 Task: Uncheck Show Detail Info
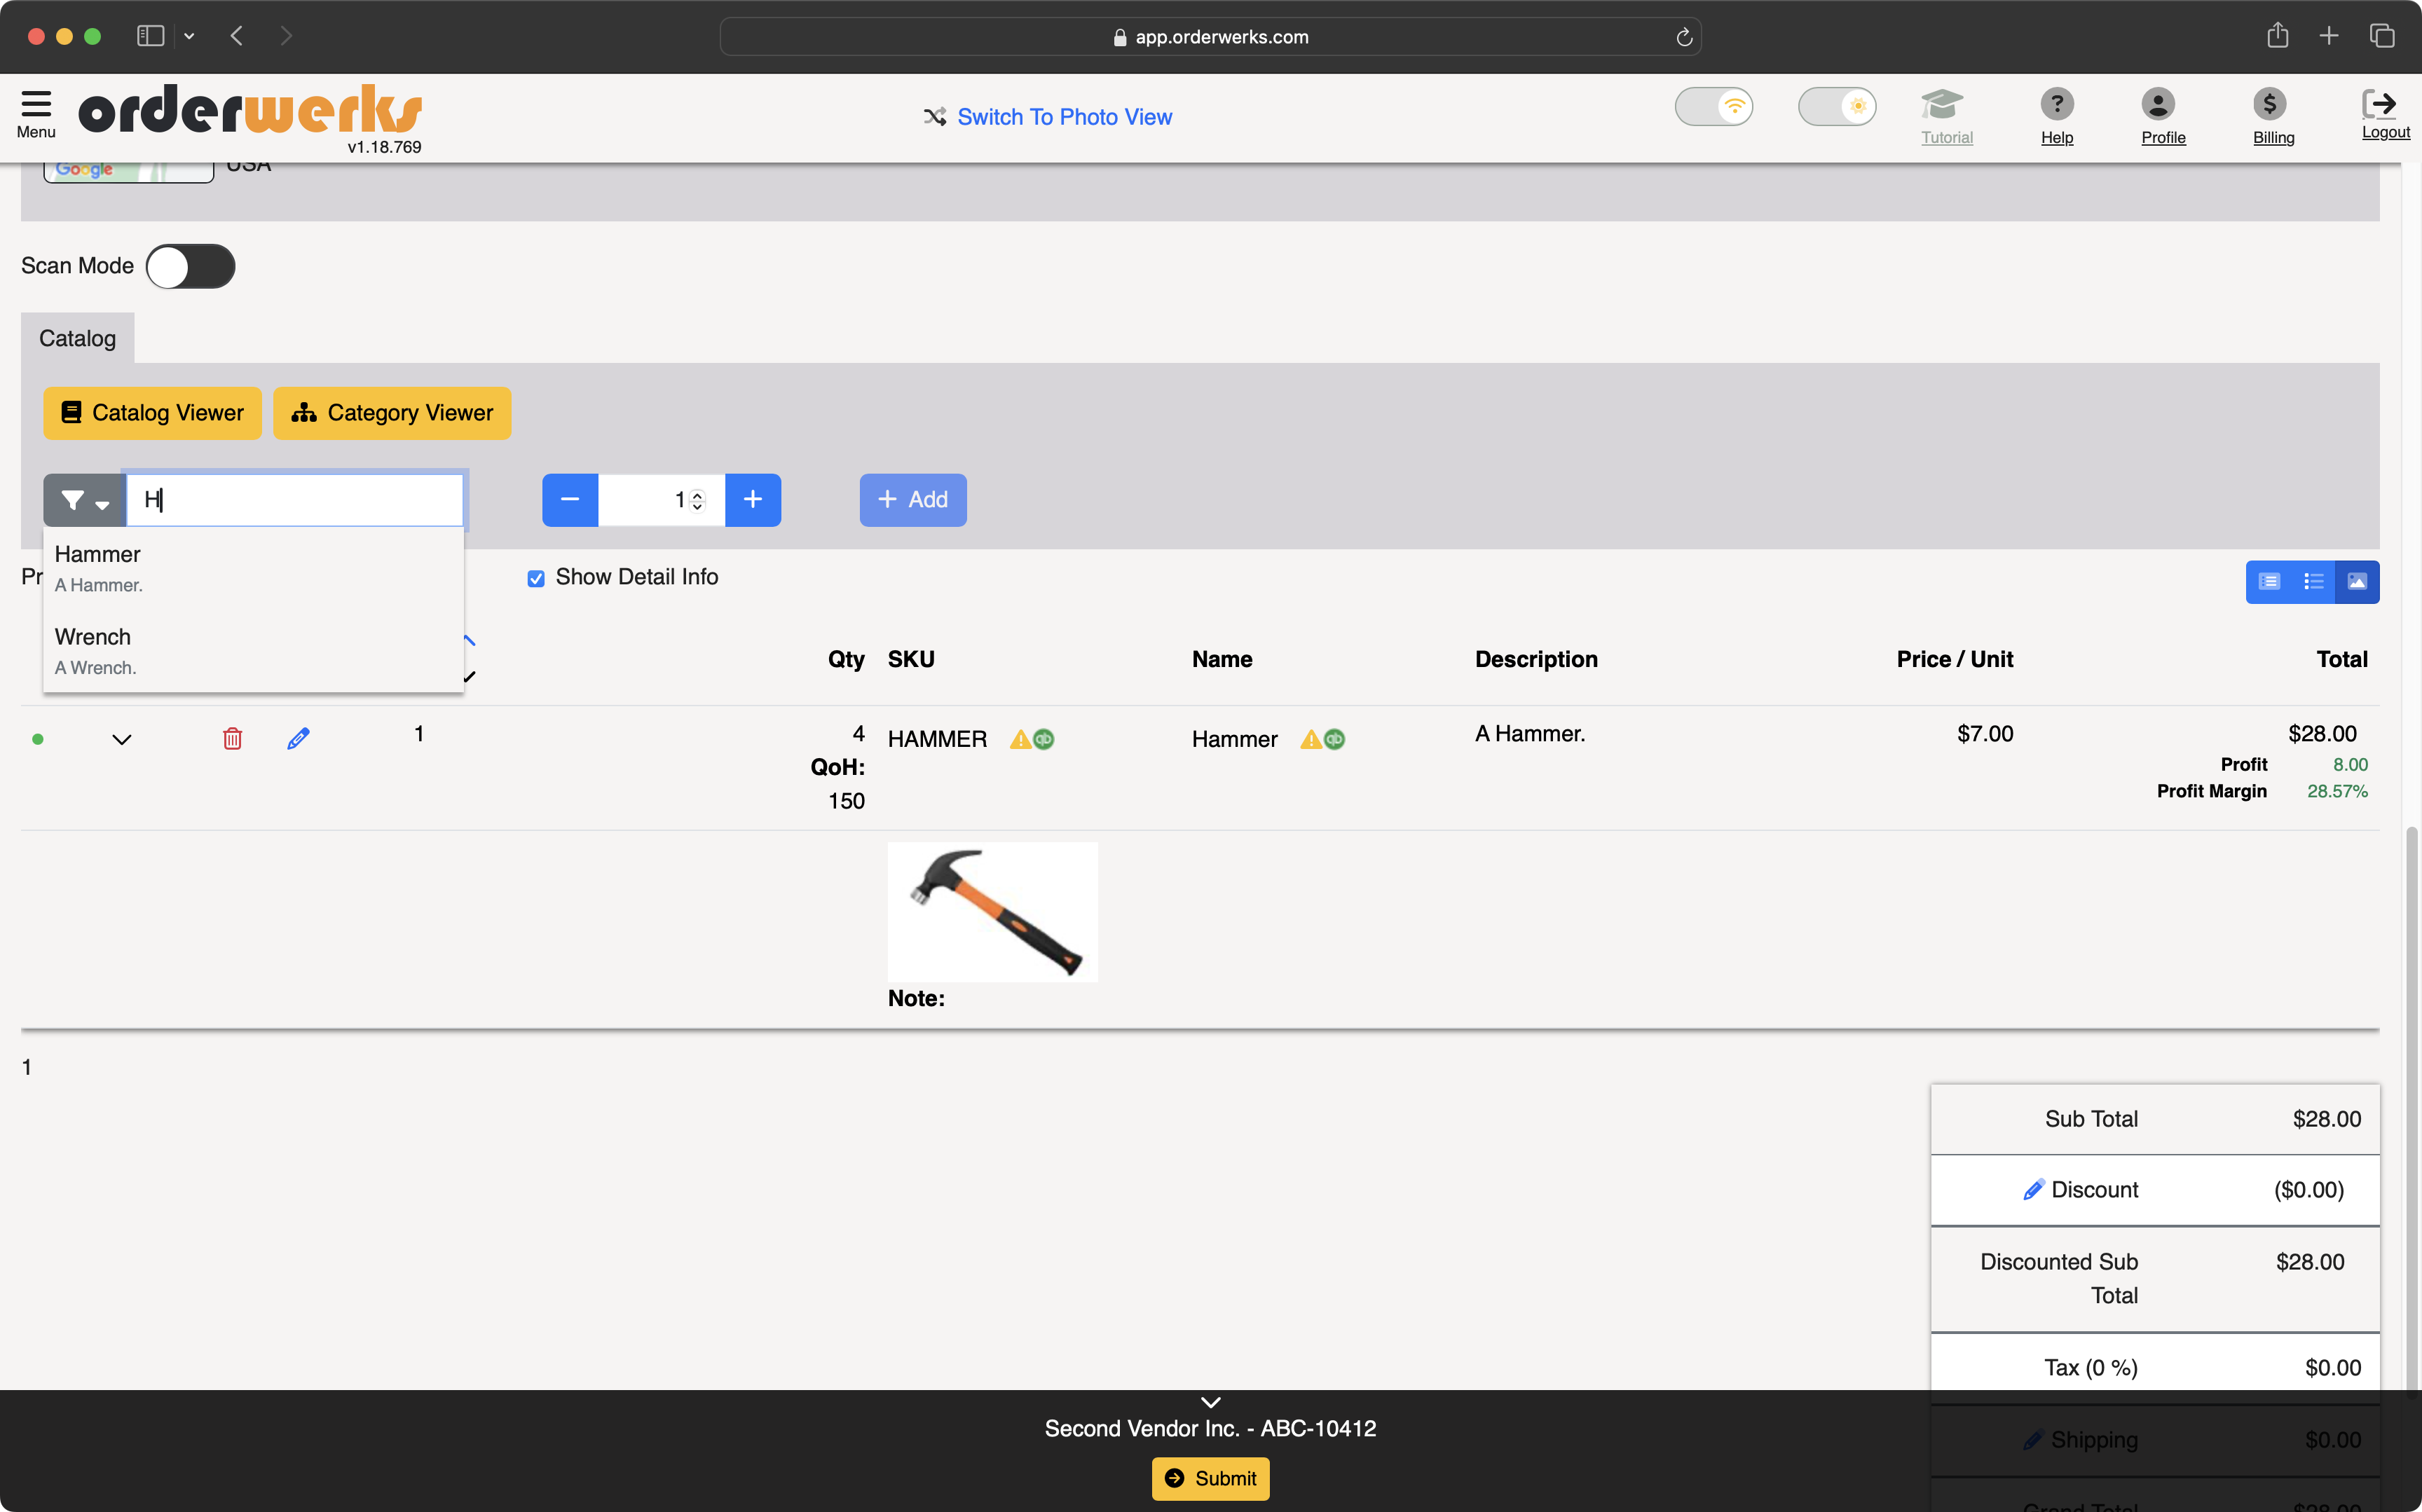pos(536,578)
